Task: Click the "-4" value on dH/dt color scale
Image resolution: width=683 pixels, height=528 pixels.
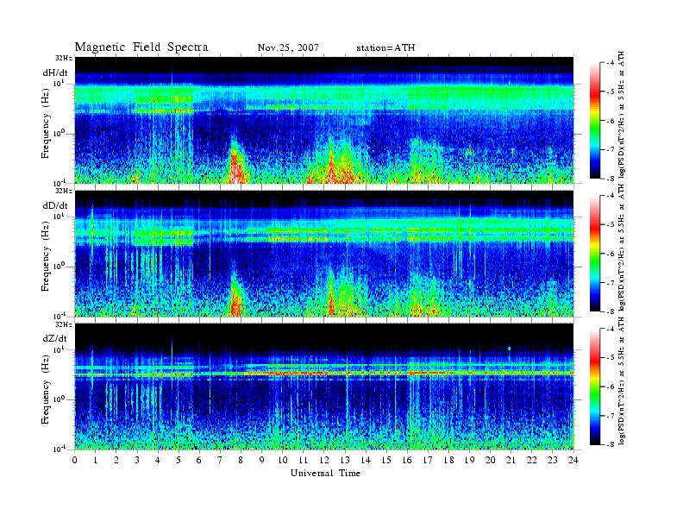Action: 611,63
